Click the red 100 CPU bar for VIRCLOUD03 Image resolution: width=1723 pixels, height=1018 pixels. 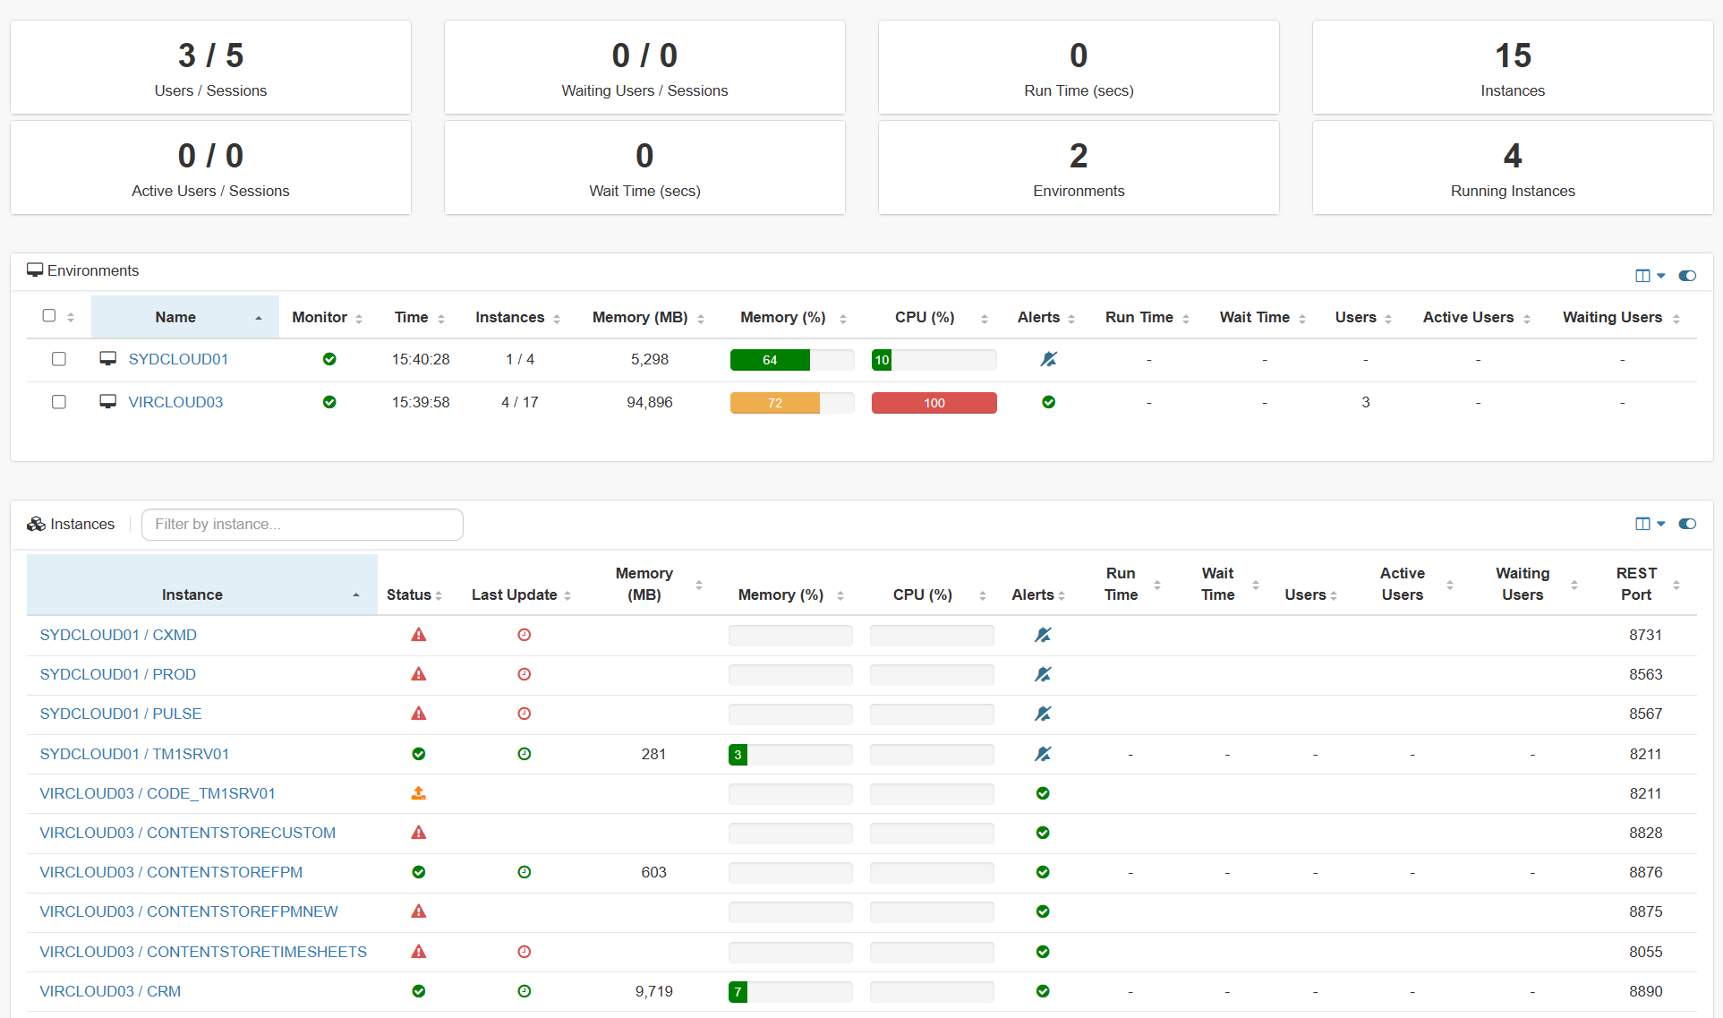(x=934, y=403)
